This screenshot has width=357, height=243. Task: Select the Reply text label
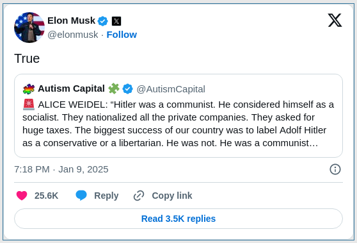click(106, 196)
